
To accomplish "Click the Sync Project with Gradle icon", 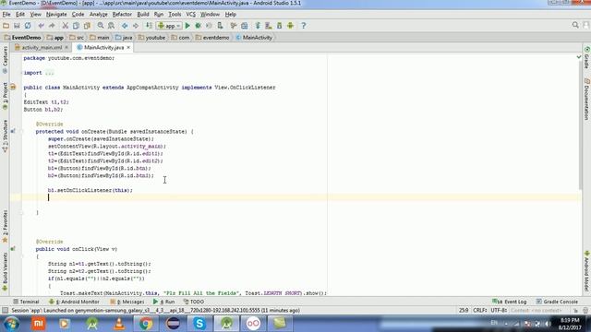I will [x=258, y=26].
